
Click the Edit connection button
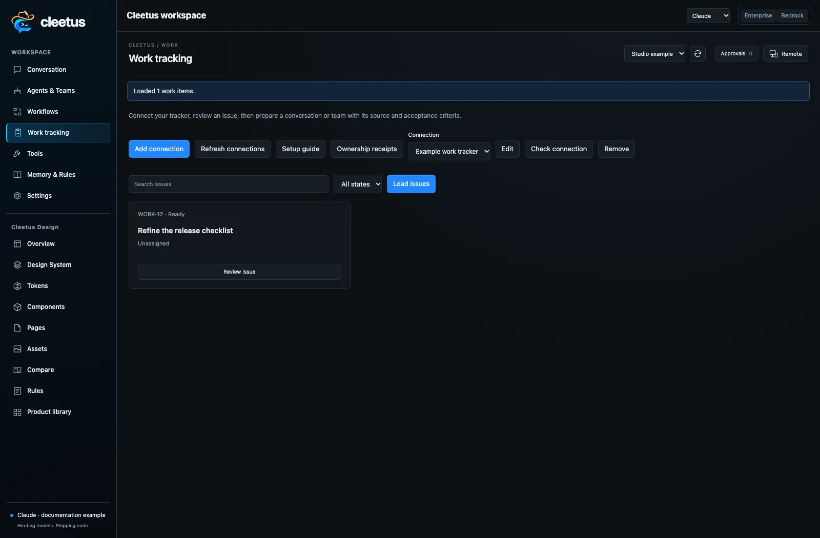click(x=507, y=149)
